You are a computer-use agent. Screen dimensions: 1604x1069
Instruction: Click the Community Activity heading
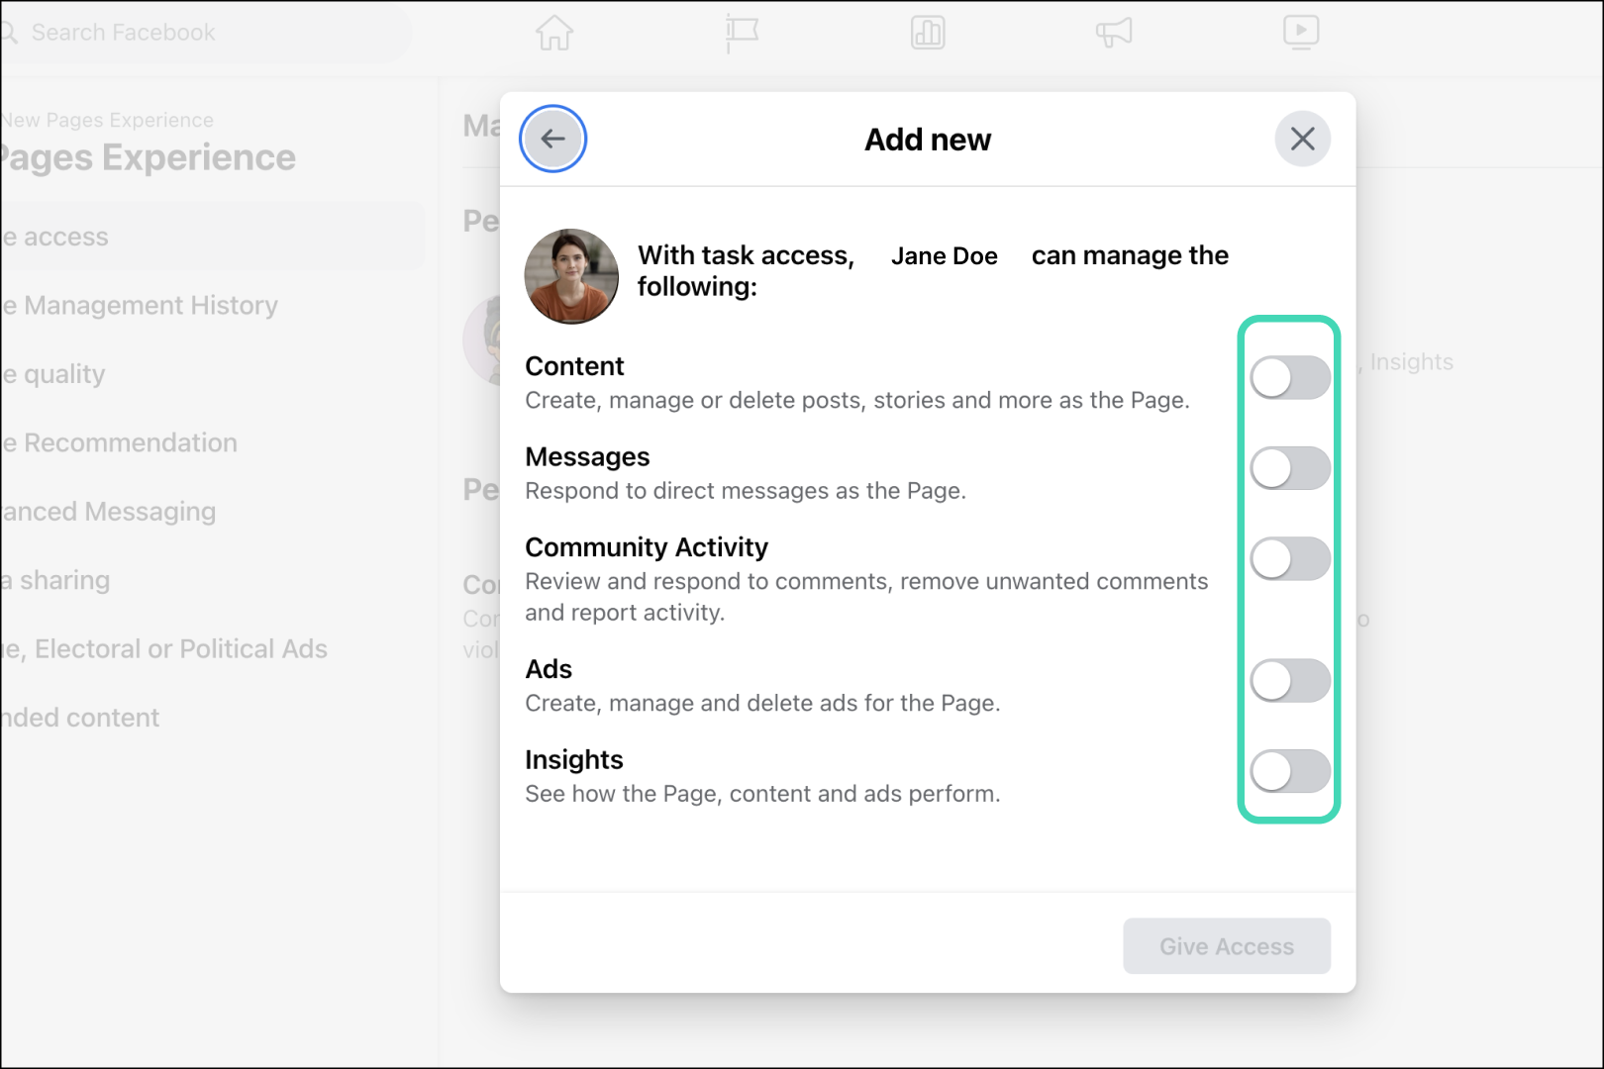(x=647, y=547)
